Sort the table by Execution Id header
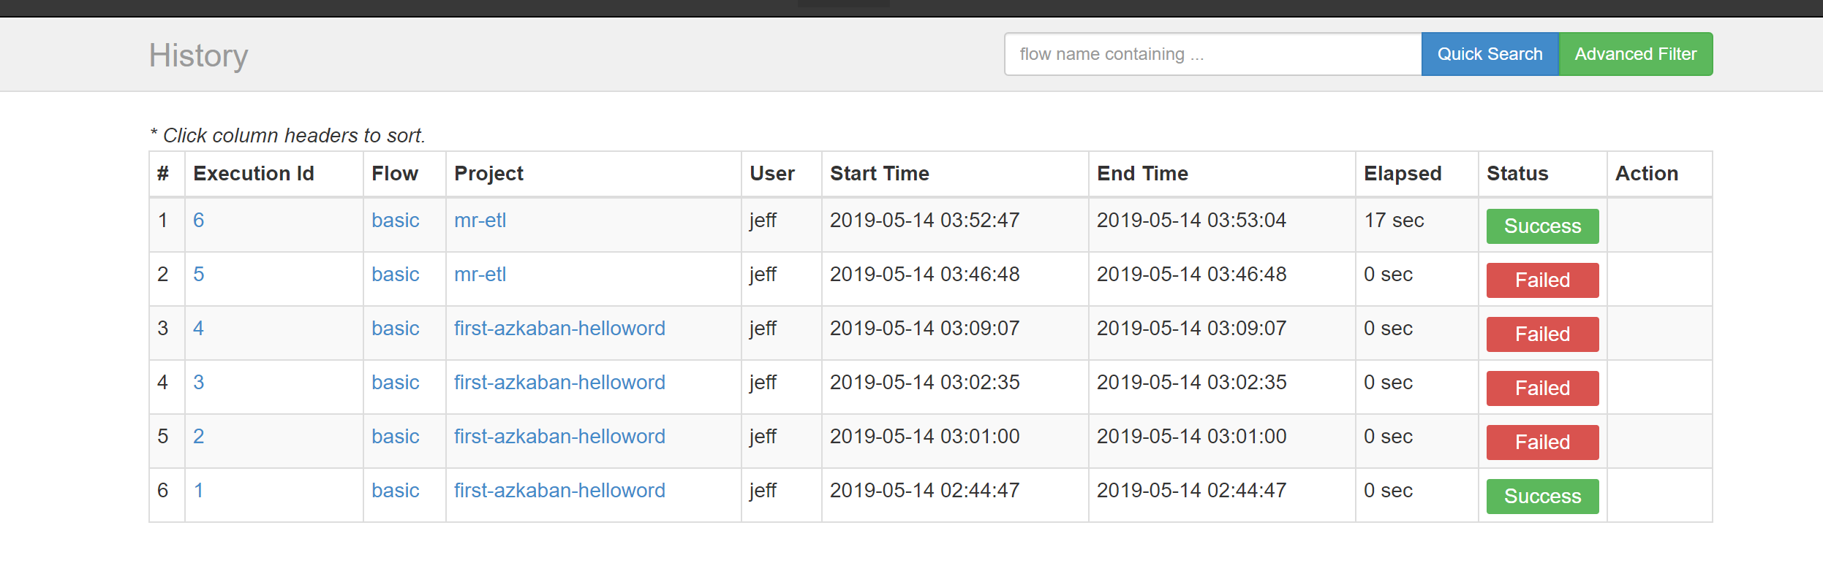Image resolution: width=1823 pixels, height=563 pixels. click(x=253, y=174)
